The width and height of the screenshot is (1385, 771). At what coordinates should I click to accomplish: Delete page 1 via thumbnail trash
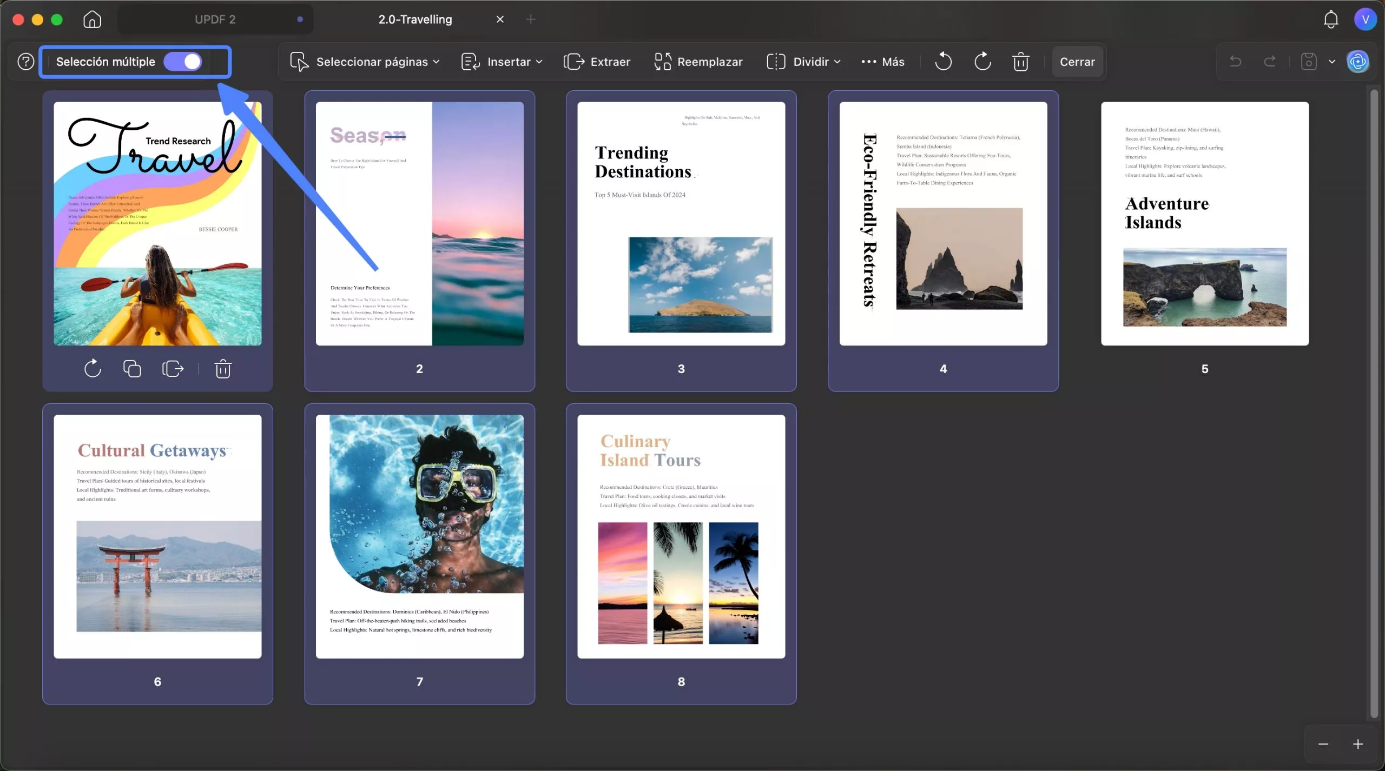pyautogui.click(x=223, y=369)
